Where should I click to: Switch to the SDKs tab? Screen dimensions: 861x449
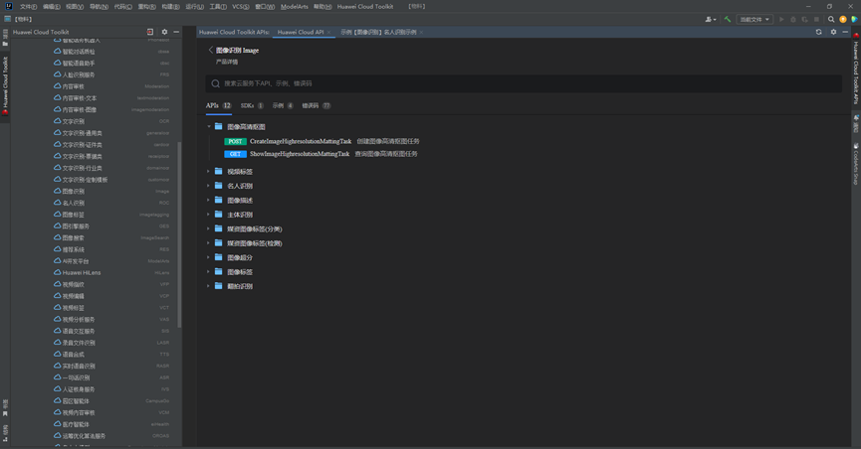252,106
